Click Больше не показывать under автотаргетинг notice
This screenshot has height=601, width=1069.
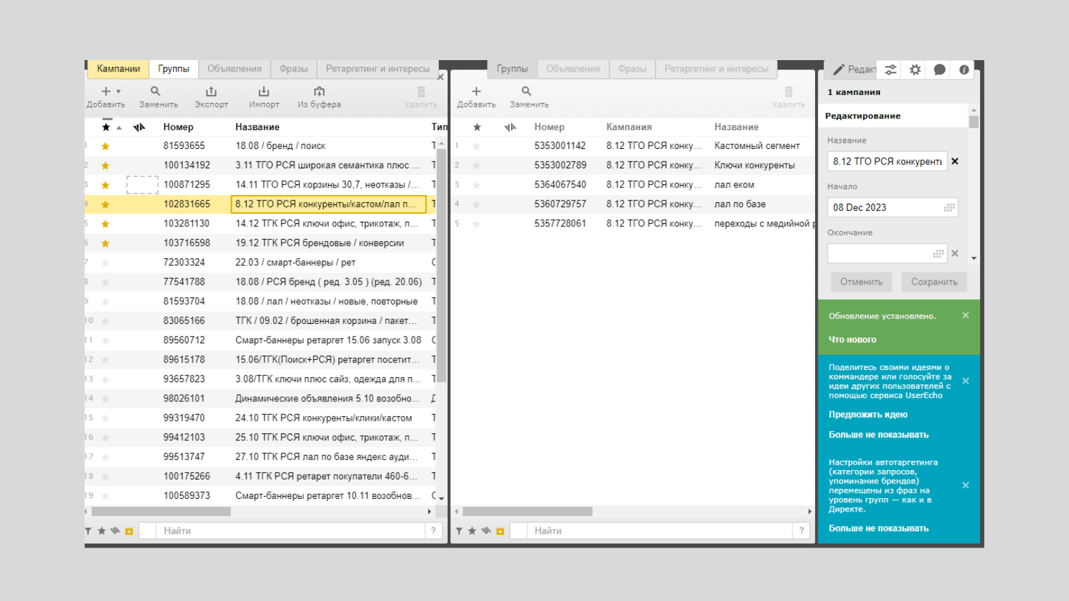pos(879,528)
